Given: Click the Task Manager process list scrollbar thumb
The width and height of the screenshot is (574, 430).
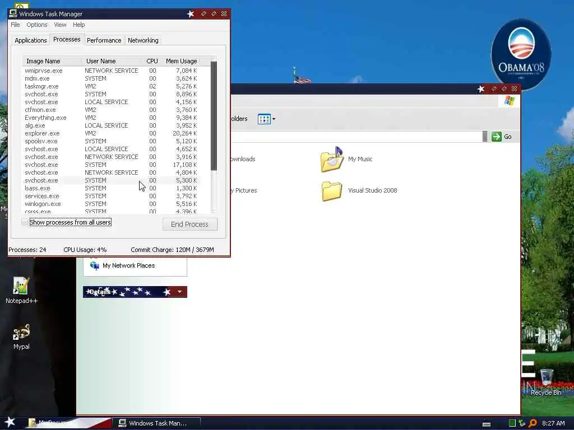Looking at the screenshot, I should click(214, 116).
